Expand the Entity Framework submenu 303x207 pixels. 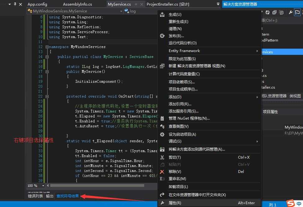click(257, 51)
